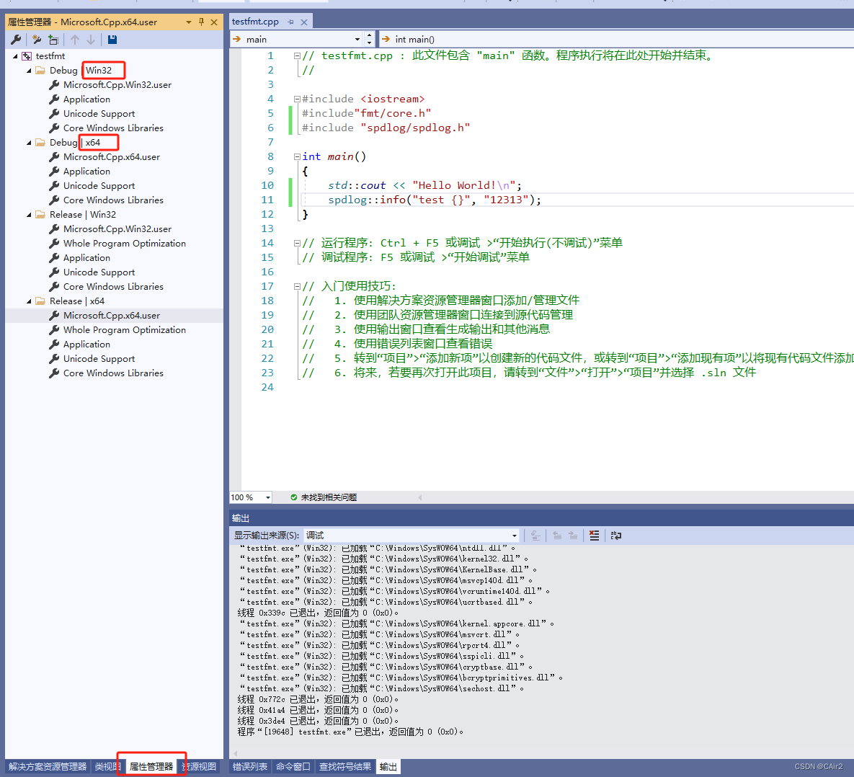Click the Go To Next Message icon
Viewport: 854px width, 777px height.
point(571,536)
